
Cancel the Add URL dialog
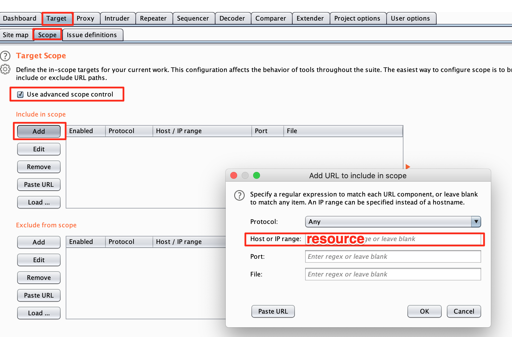[x=463, y=311]
